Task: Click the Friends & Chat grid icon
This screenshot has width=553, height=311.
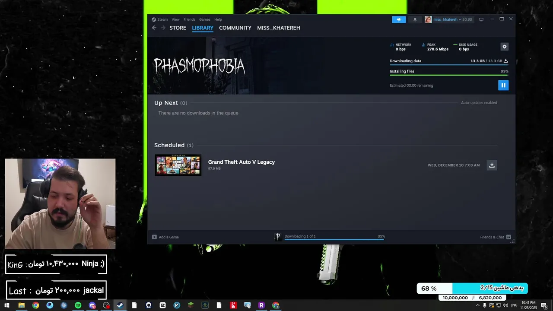Action: point(509,237)
